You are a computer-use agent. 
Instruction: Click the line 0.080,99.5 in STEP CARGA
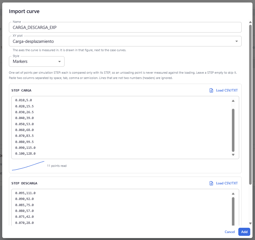(x=24, y=142)
